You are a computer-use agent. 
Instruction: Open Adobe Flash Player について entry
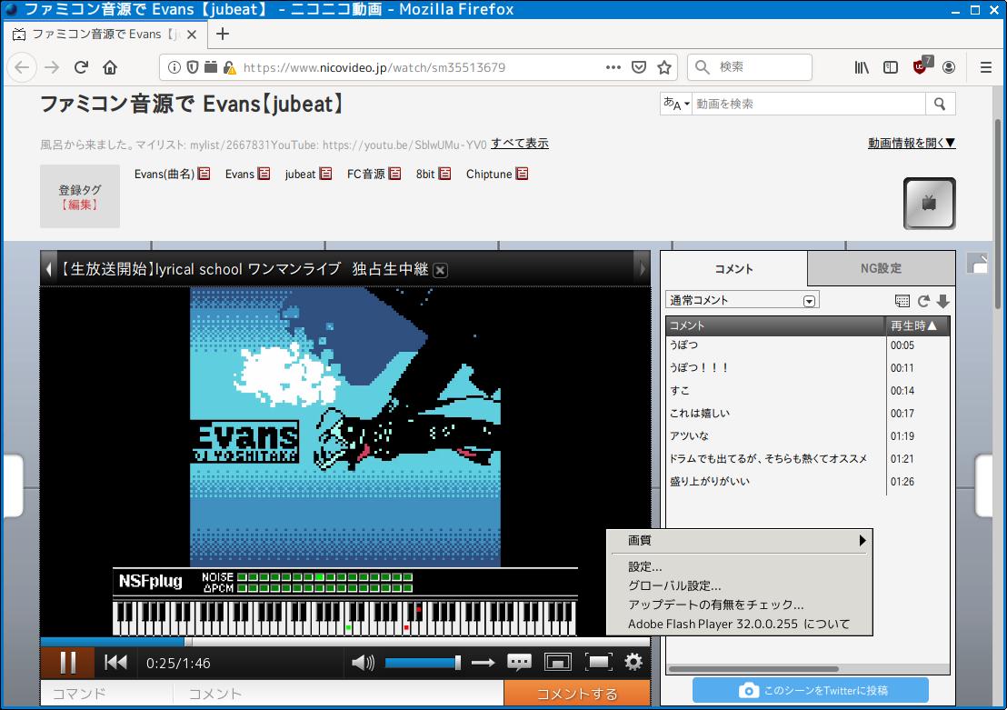739,624
